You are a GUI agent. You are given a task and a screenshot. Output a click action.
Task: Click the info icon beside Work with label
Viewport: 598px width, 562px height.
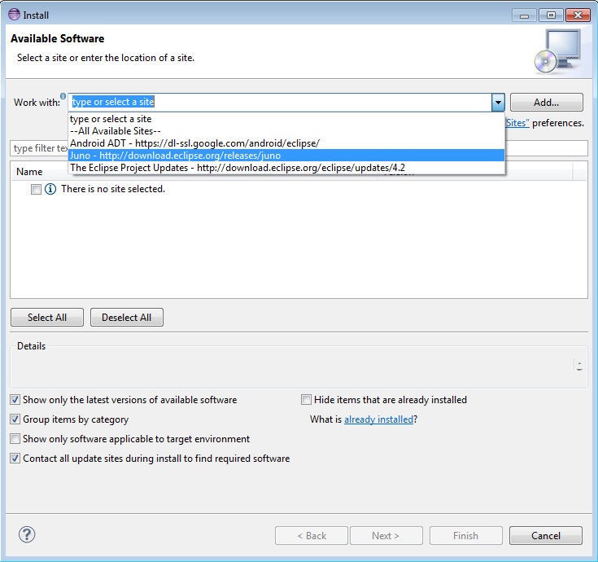pos(63,96)
